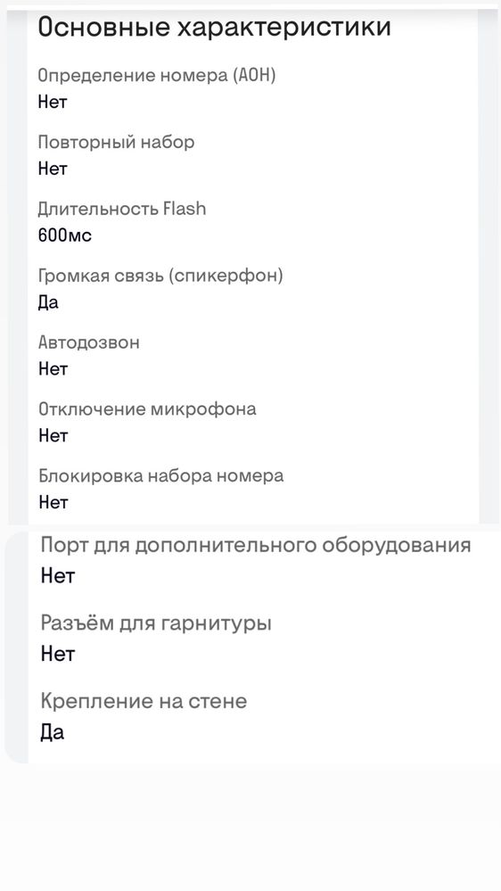Select the Разъём для гарнитуры label
The width and height of the screenshot is (501, 891).
156,624
